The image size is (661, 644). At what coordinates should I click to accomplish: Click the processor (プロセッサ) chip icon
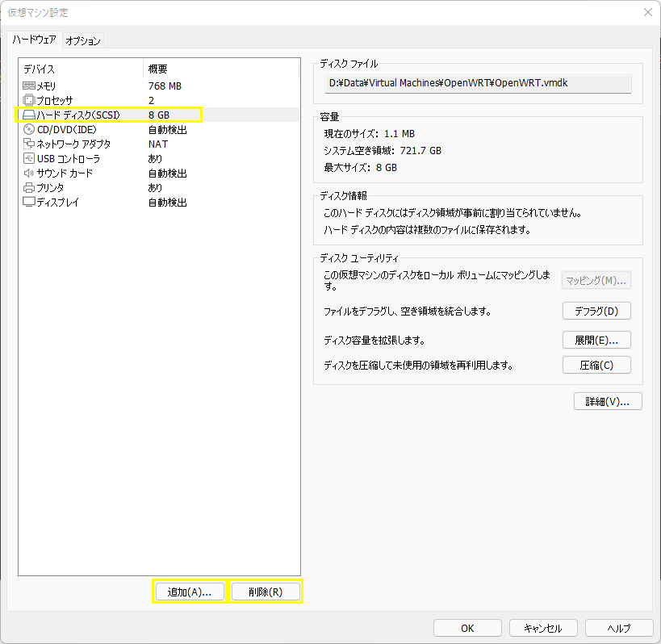coord(29,100)
